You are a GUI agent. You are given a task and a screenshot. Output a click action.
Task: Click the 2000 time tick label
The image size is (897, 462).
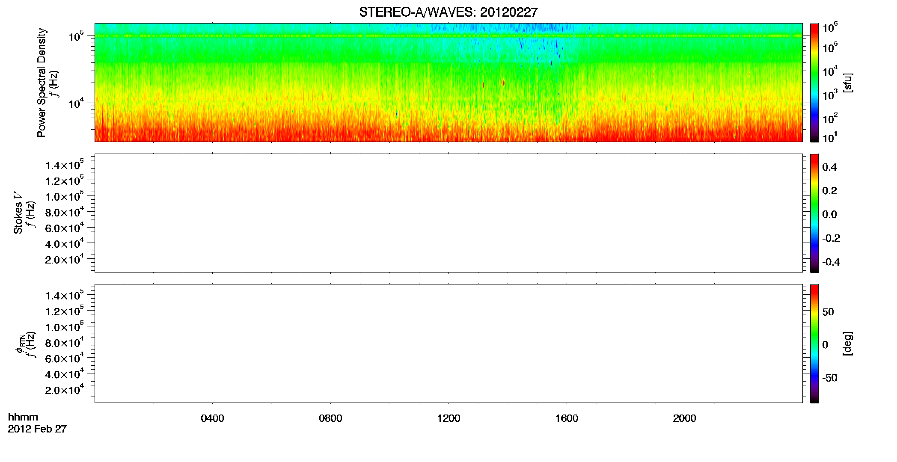coord(684,418)
